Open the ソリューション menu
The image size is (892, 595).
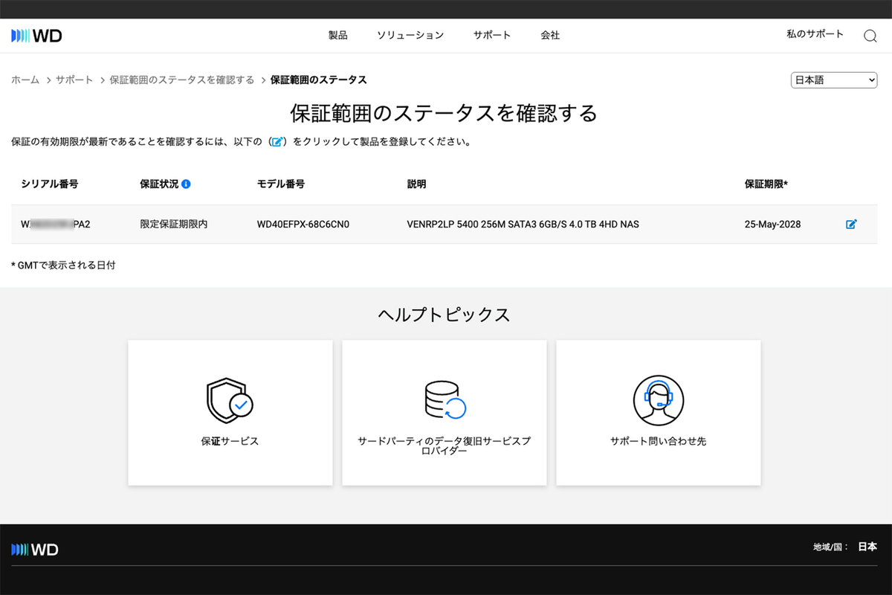pyautogui.click(x=410, y=35)
